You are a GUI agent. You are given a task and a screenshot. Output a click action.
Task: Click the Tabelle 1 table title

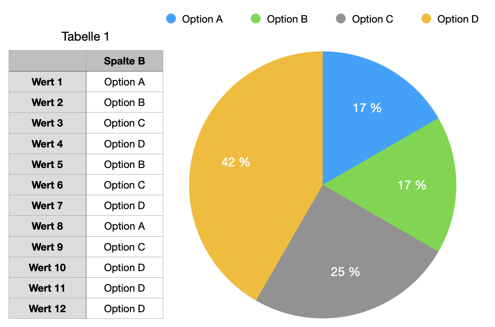(86, 37)
